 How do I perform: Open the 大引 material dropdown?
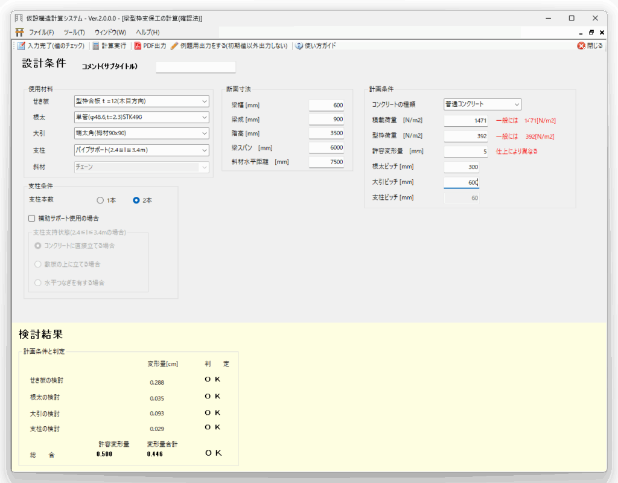tap(141, 133)
